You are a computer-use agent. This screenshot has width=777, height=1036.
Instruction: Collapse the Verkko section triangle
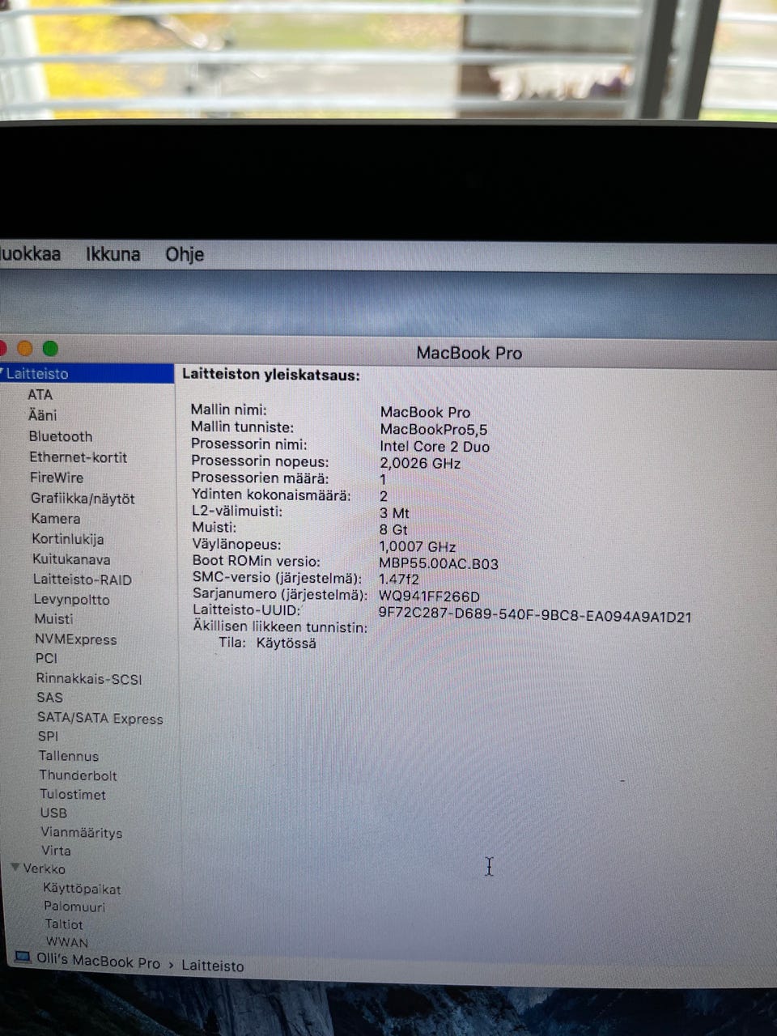(15, 867)
